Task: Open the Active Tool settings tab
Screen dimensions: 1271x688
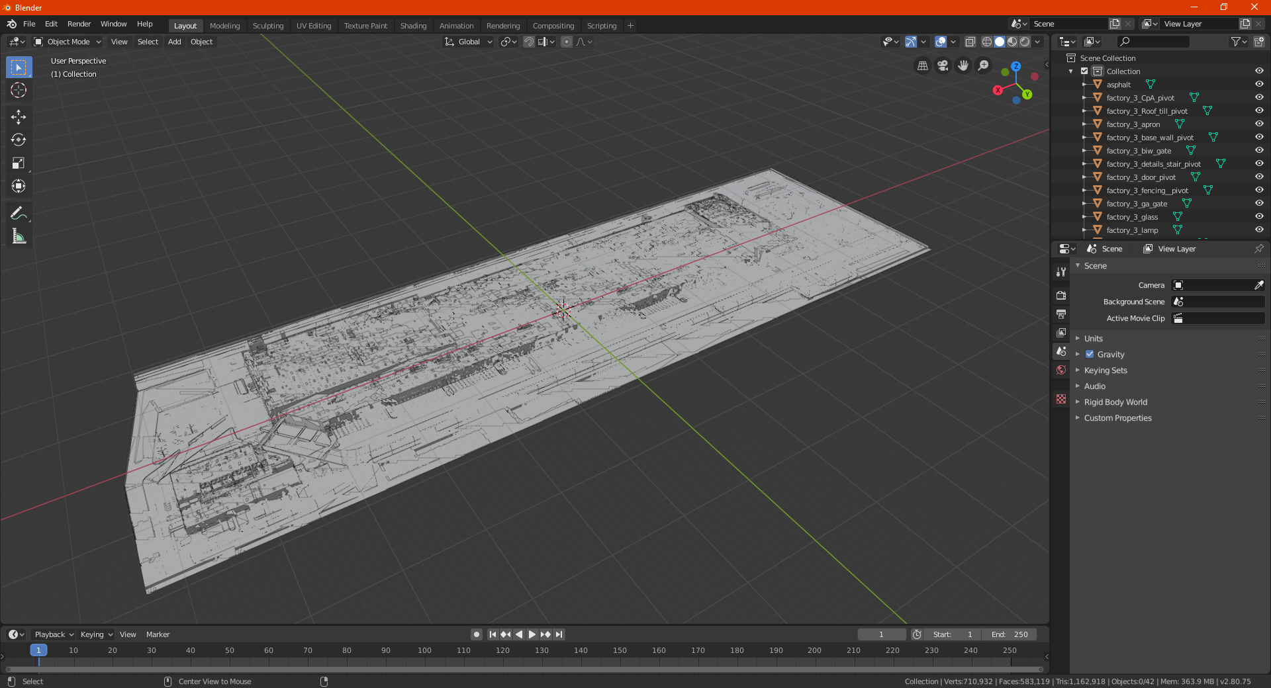Action: click(1061, 272)
